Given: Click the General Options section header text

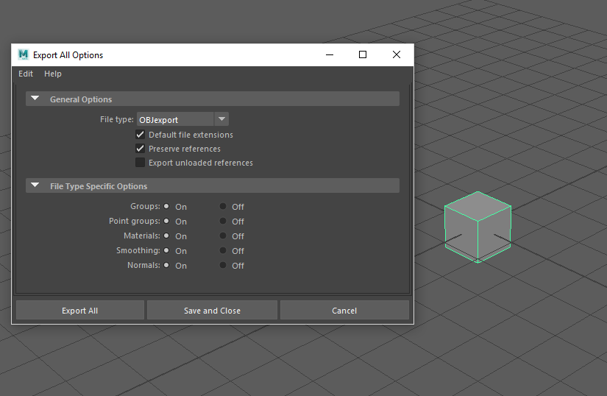Looking at the screenshot, I should [x=81, y=99].
